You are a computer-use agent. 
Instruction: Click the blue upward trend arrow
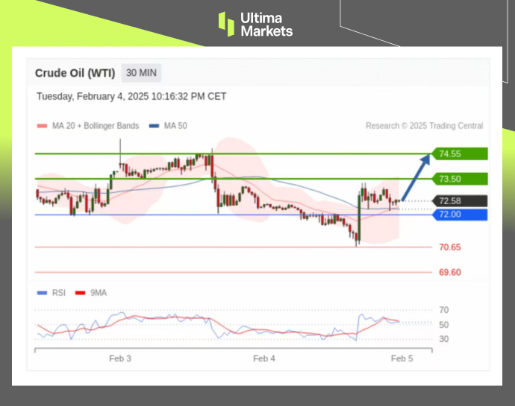pyautogui.click(x=416, y=177)
